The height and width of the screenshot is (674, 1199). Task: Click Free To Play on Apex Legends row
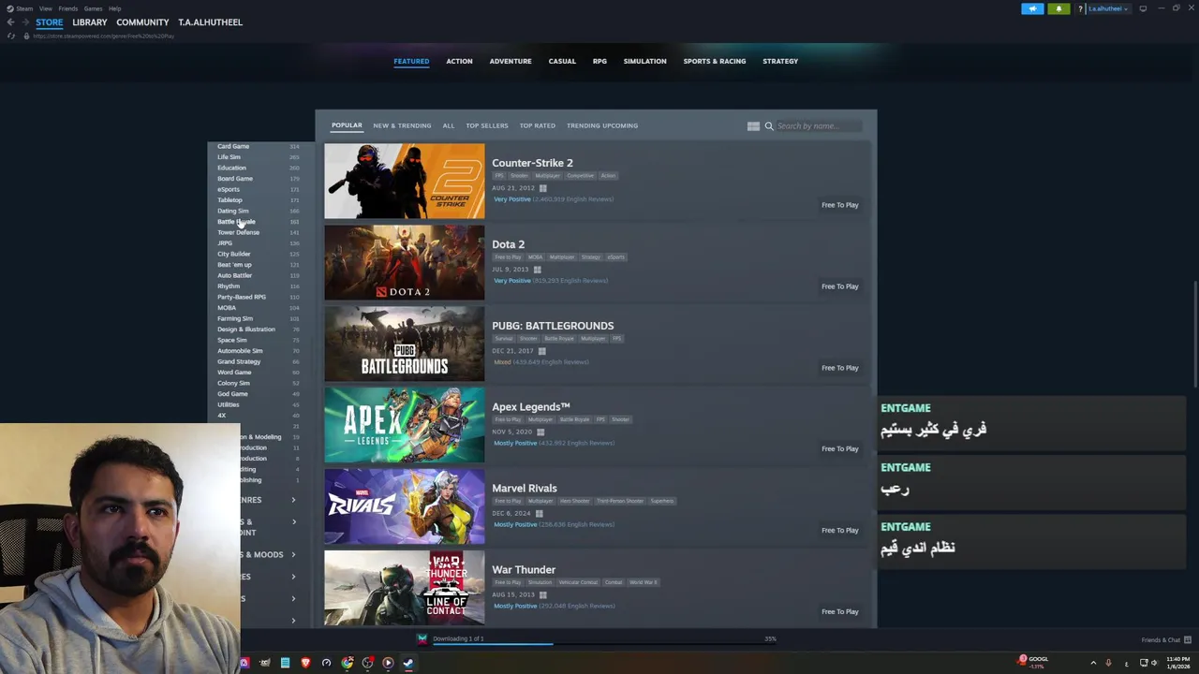839,448
